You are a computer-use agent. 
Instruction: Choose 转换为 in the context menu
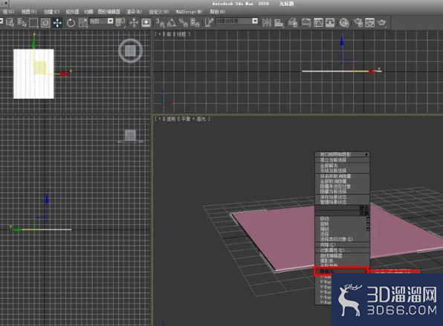coord(341,271)
